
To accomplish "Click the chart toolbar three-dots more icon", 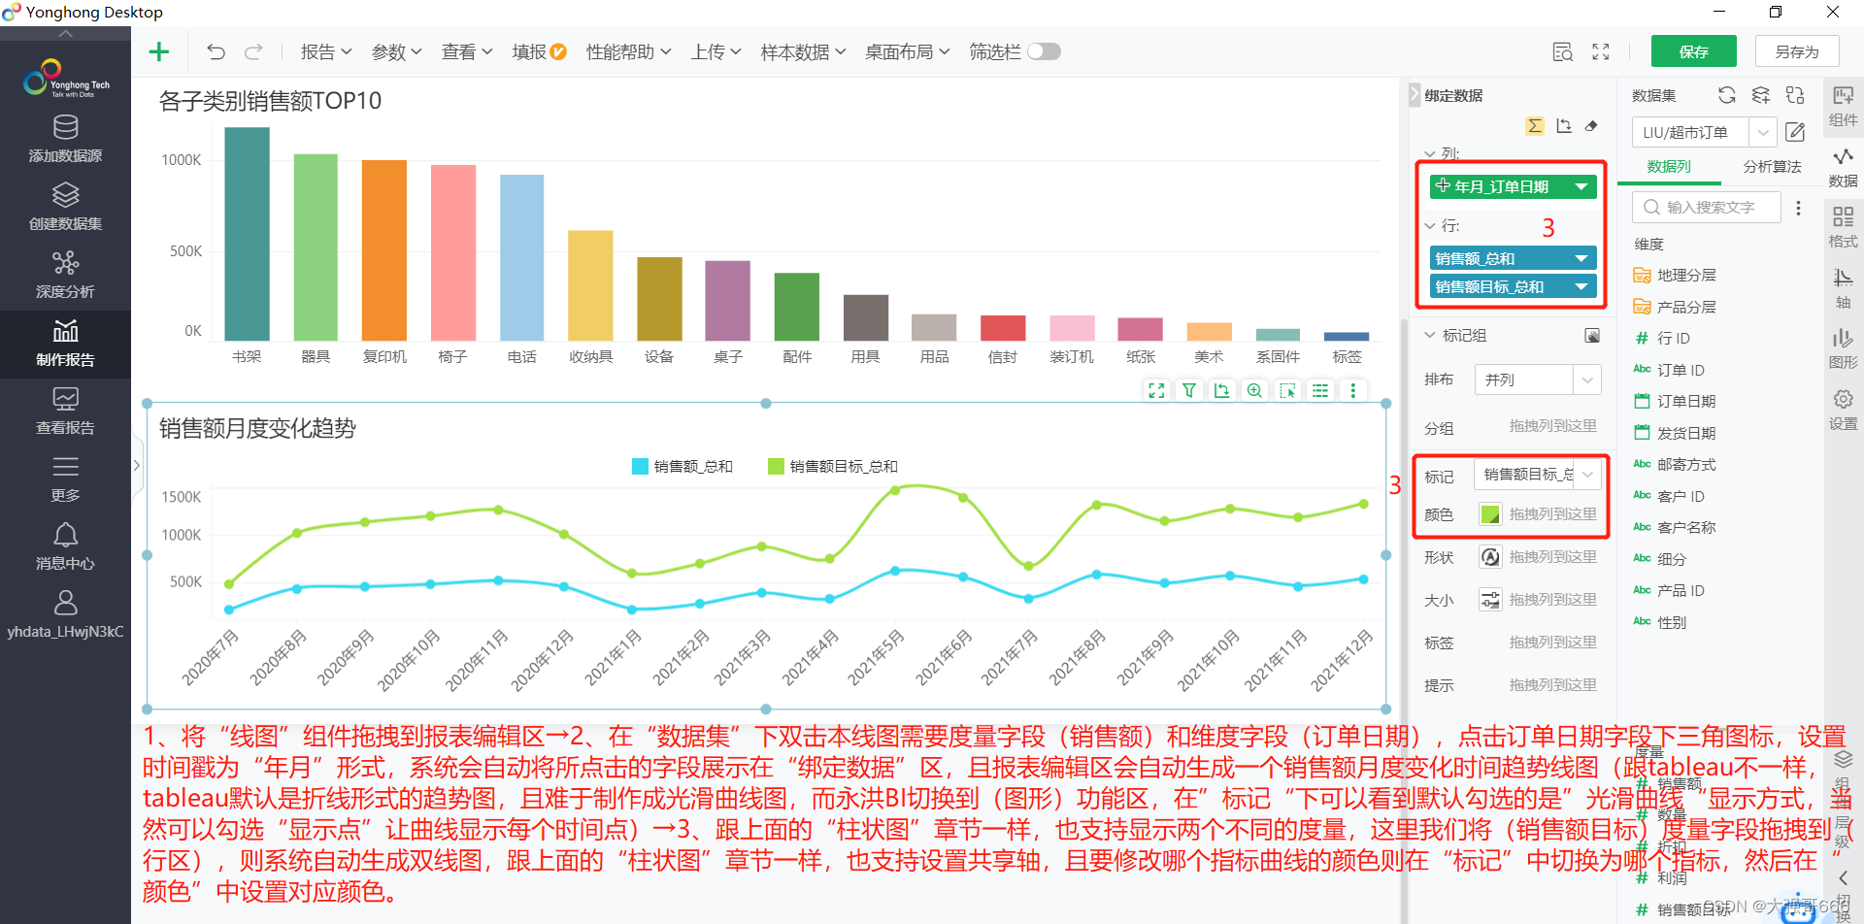I will [x=1352, y=390].
